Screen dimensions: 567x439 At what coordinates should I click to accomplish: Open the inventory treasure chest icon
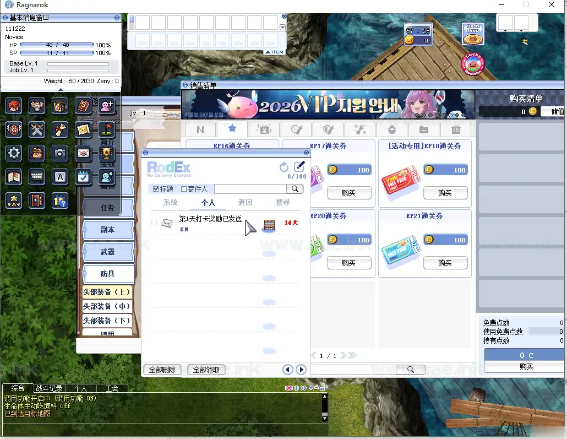click(x=60, y=106)
